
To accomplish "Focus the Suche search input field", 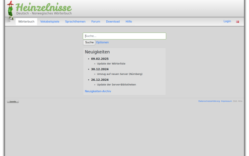I will point(124,36).
